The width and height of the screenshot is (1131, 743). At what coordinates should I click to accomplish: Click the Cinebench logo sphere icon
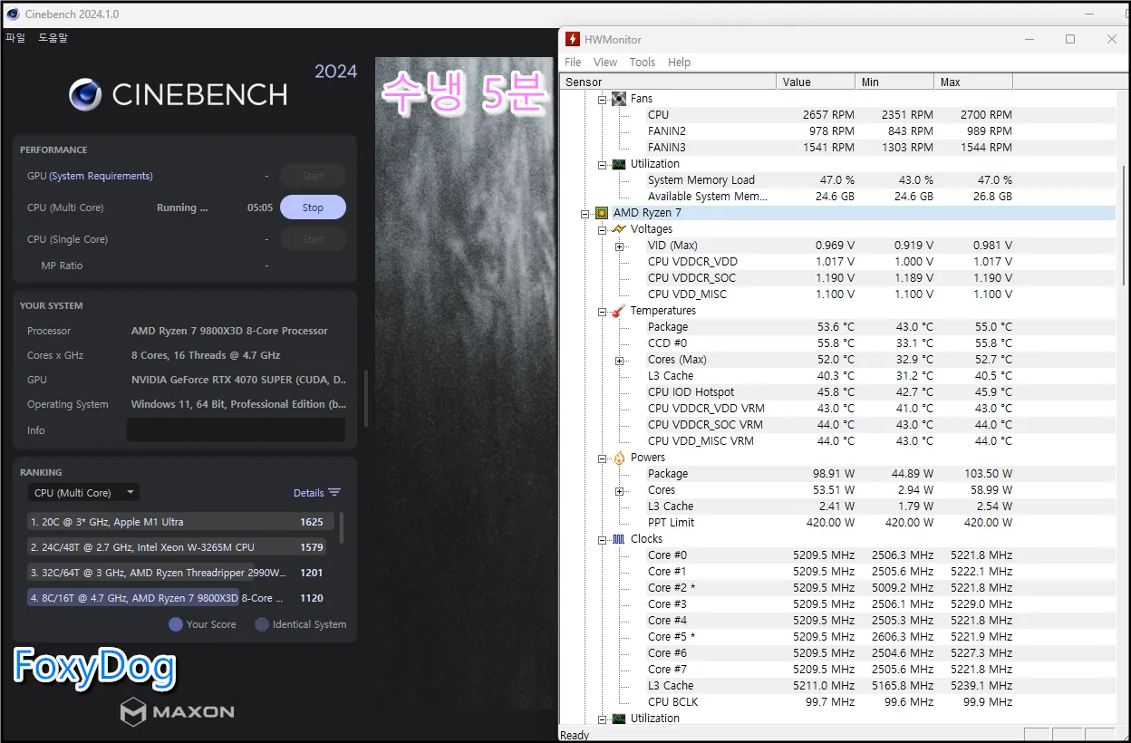pos(85,94)
